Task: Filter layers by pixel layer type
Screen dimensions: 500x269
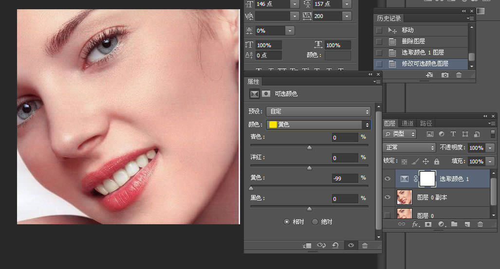Action: pyautogui.click(x=430, y=134)
